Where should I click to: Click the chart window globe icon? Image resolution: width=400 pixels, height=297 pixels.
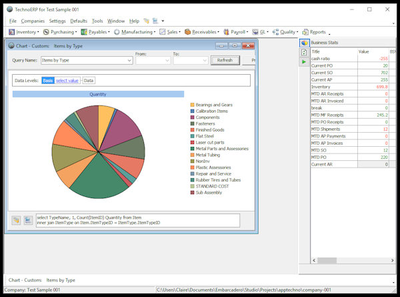point(11,45)
